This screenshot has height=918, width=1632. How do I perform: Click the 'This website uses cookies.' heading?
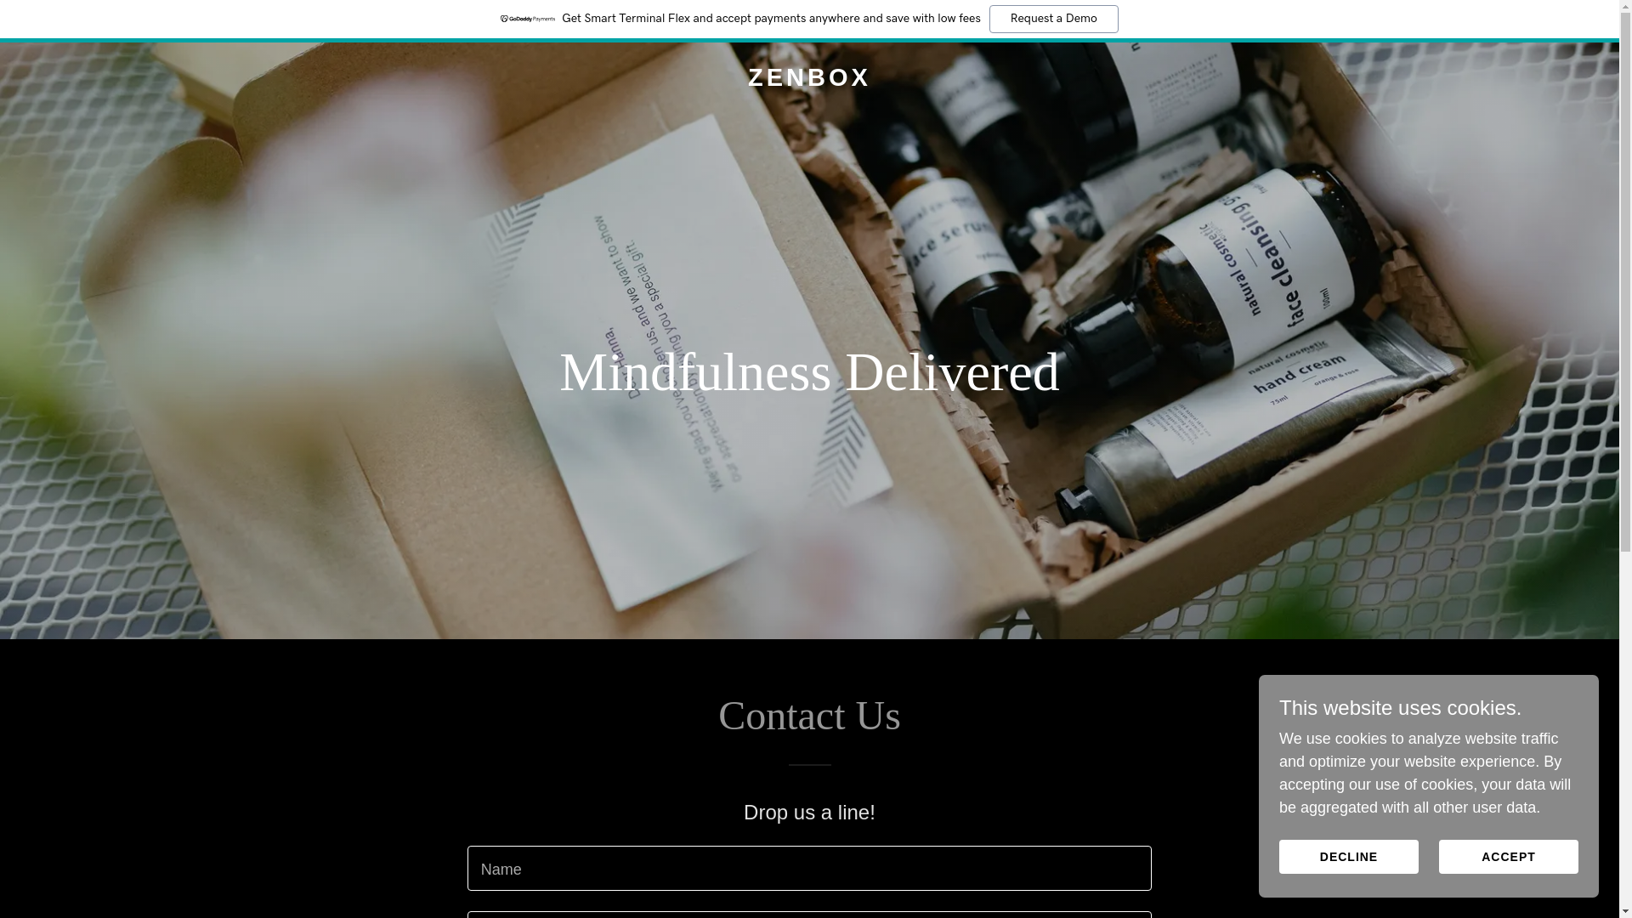1400,708
